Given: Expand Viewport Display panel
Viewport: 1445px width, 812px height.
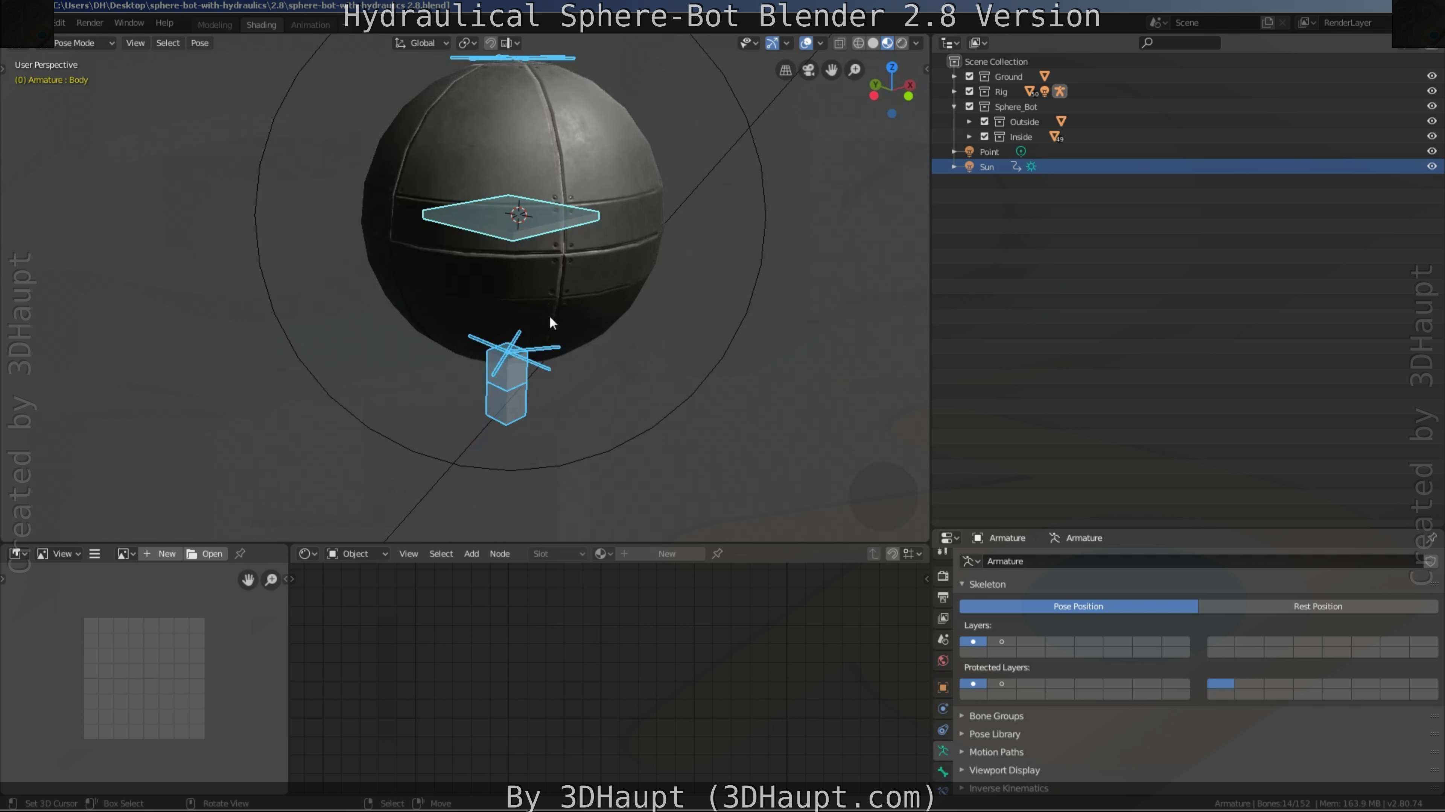Looking at the screenshot, I should 1004,770.
